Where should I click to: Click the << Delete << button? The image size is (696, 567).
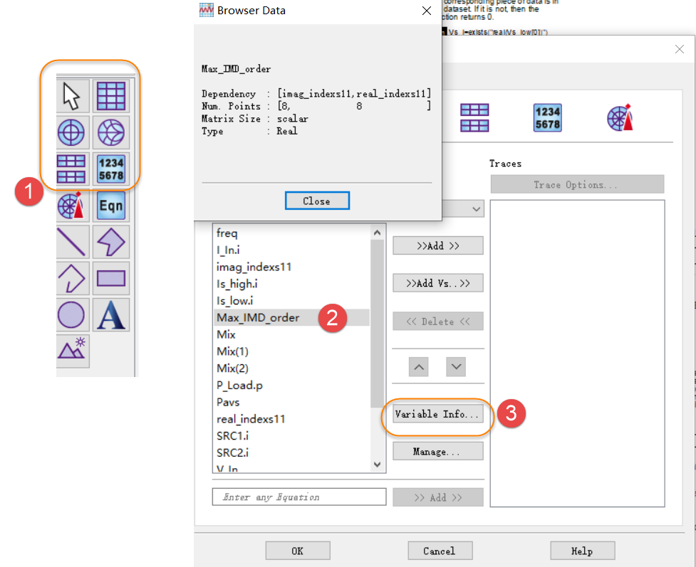(437, 322)
